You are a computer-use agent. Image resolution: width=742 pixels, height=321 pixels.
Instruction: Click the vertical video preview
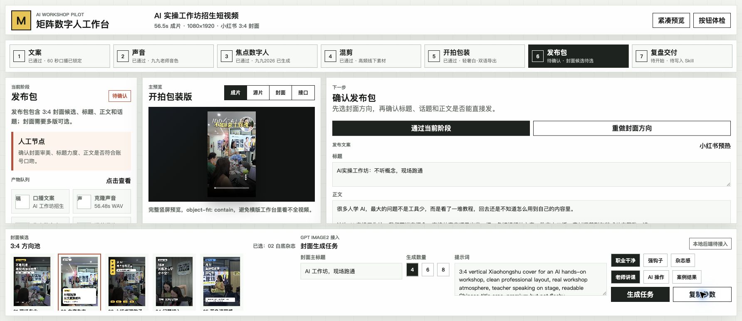[x=232, y=154]
